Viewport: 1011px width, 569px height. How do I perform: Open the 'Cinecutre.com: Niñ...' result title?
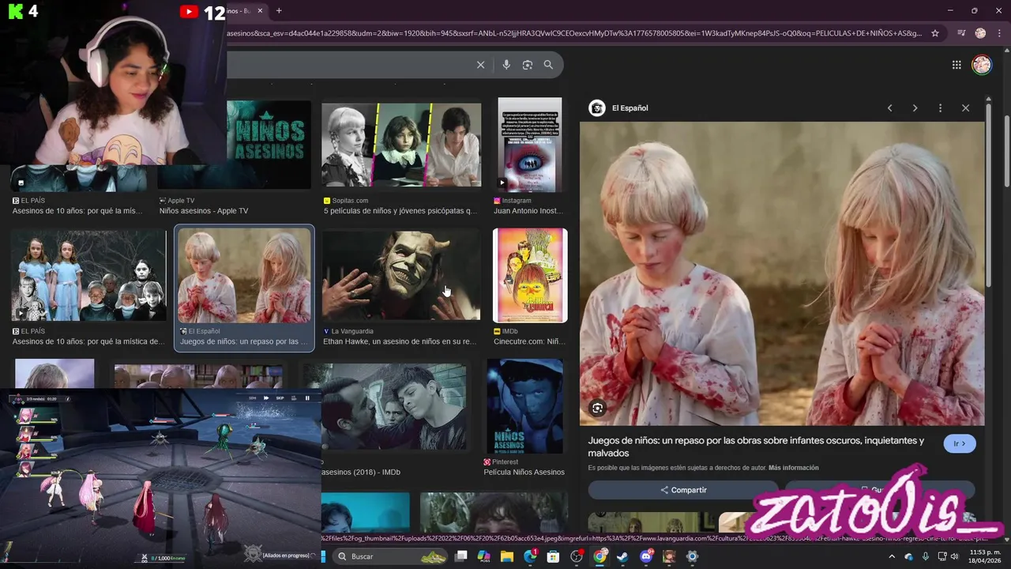click(529, 341)
